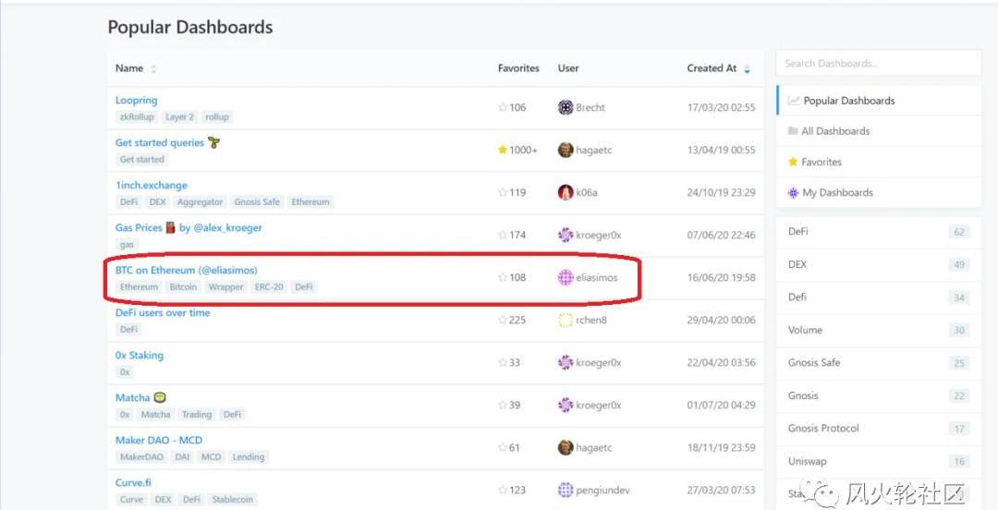
Task: Open BTC on Ethereum (@eliasimos) link
Action: 187,270
